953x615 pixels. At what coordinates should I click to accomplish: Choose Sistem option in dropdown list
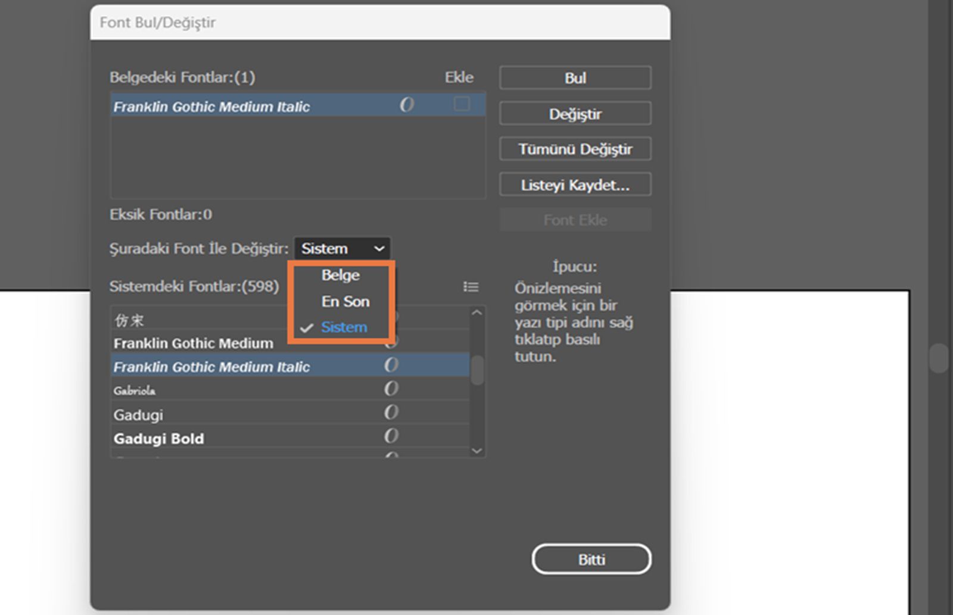pos(344,327)
